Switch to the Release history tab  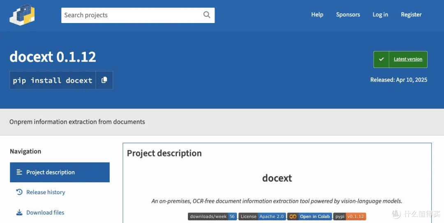(x=46, y=192)
